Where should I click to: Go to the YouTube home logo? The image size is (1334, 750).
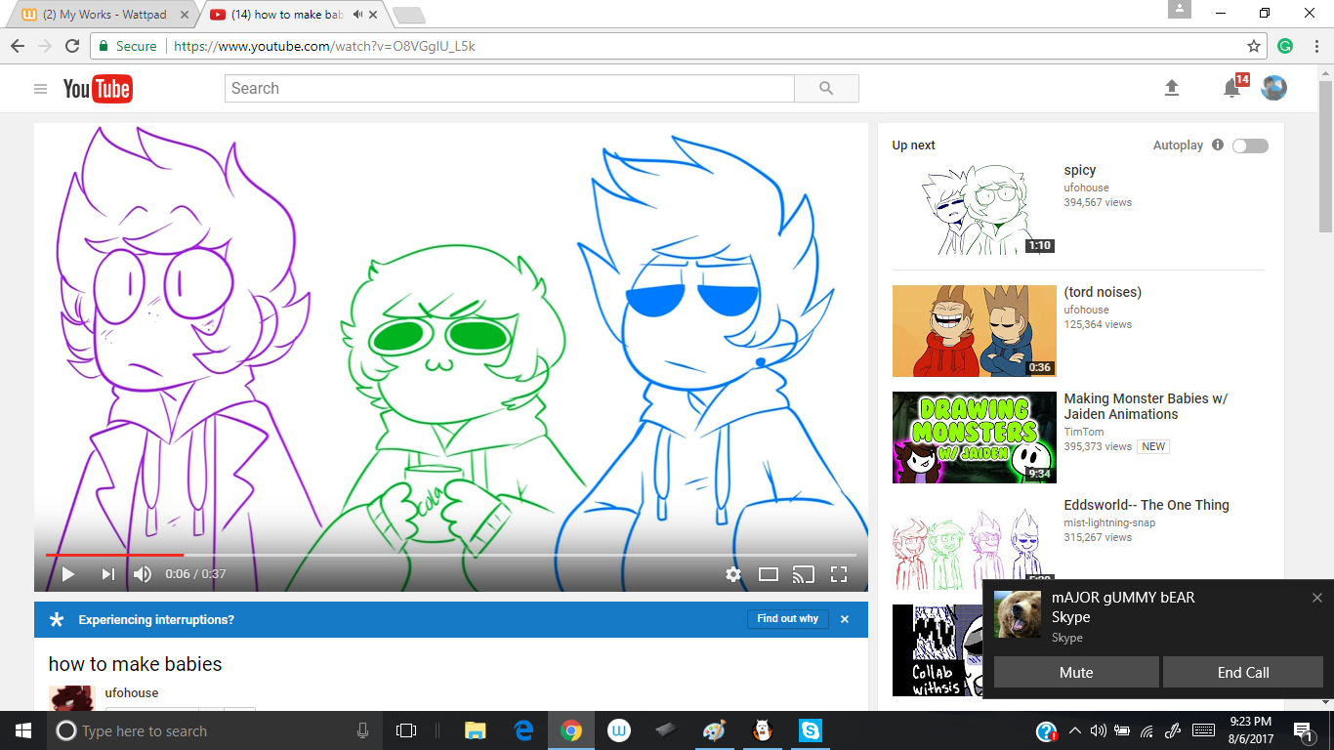(98, 89)
